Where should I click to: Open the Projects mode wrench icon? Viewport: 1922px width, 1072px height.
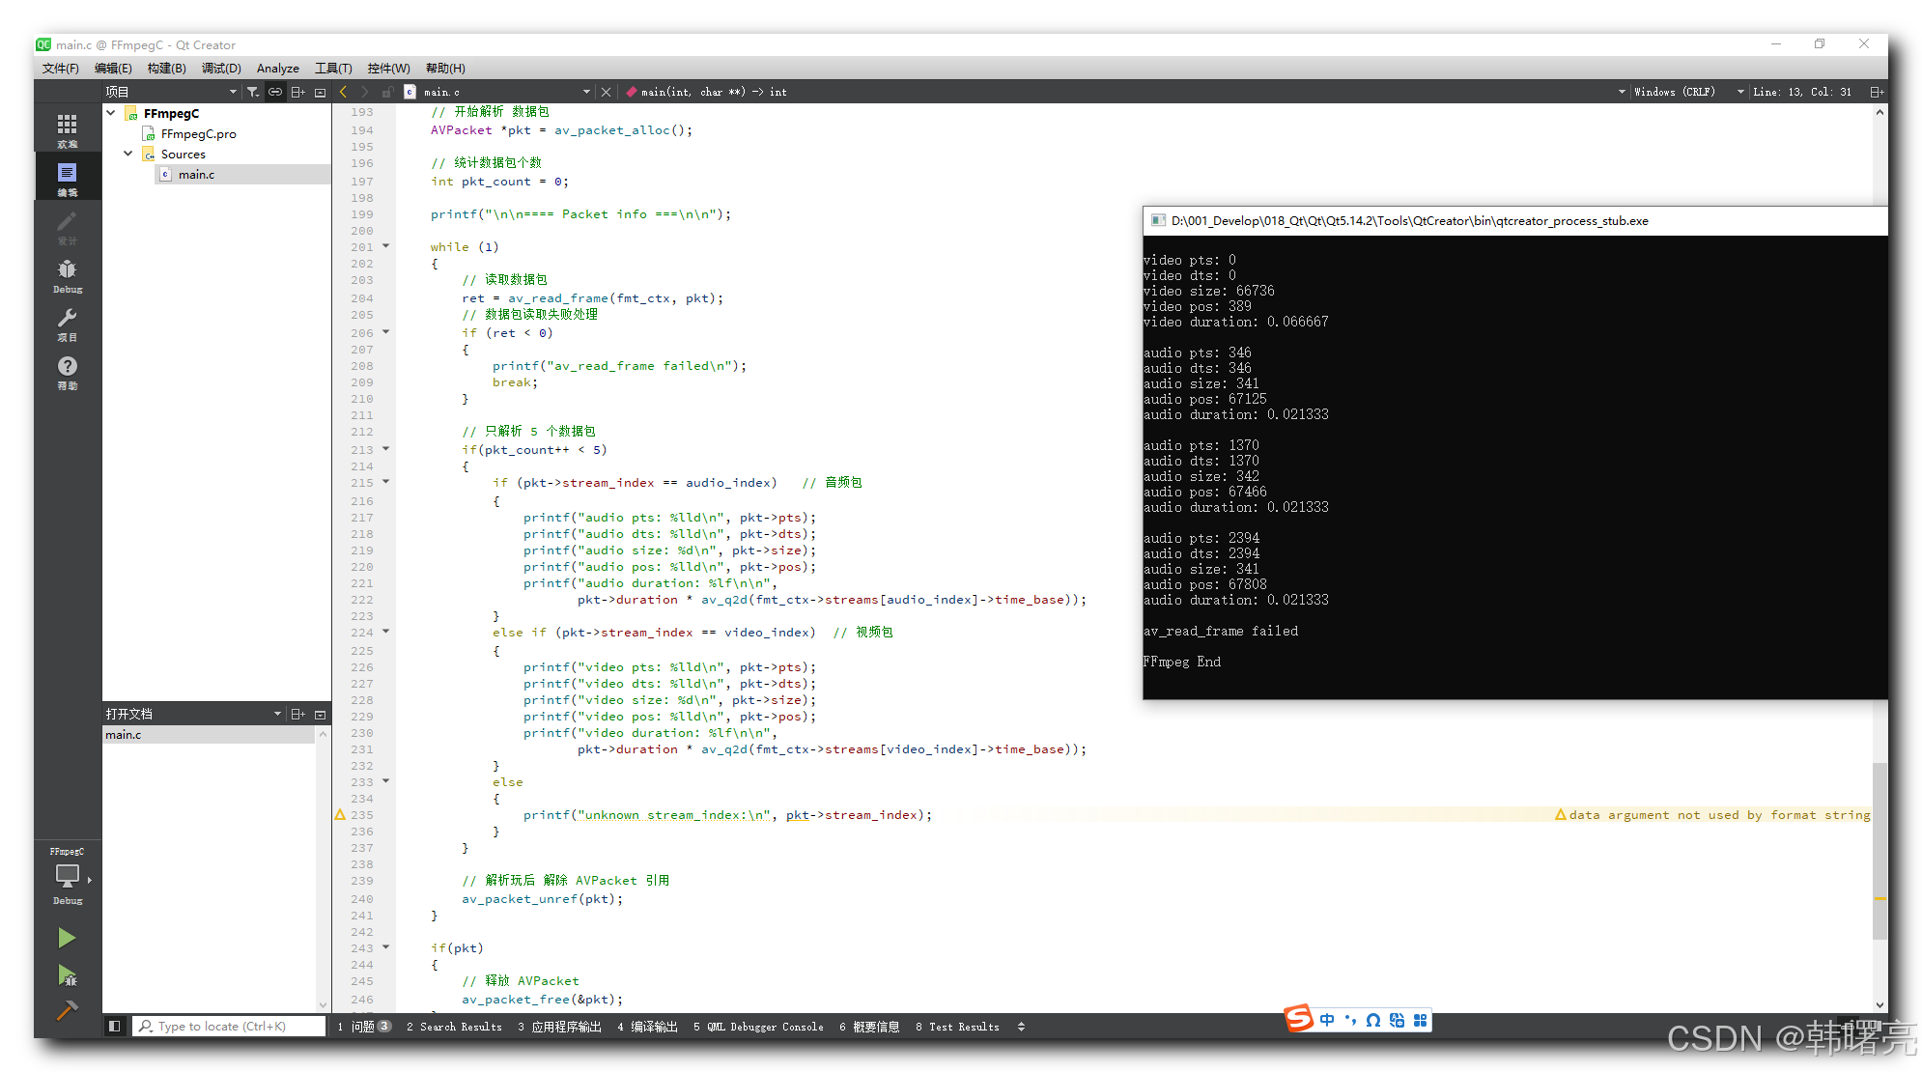(67, 323)
